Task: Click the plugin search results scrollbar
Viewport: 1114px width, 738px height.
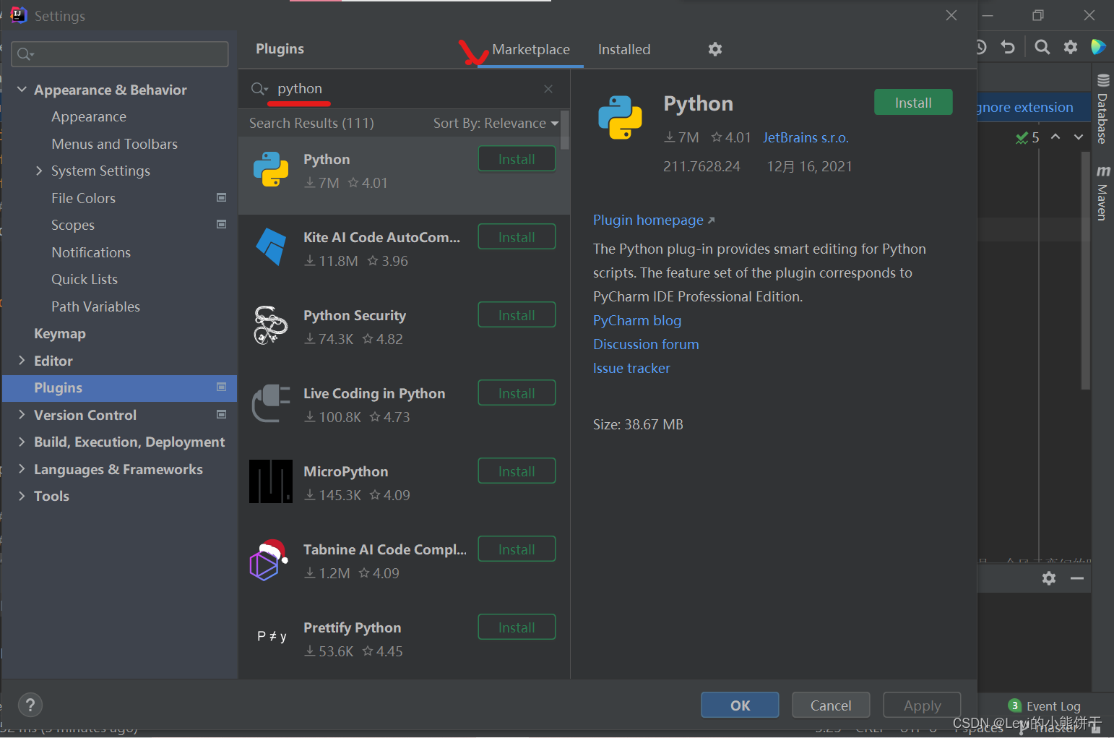Action: point(565,130)
